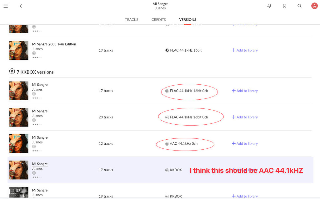Add the 12-track AAC version to library
Screen dimensions: 320x199
(x=245, y=143)
